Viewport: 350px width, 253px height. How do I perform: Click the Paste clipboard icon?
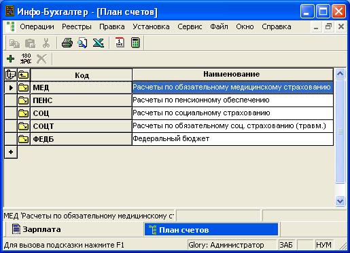30,43
